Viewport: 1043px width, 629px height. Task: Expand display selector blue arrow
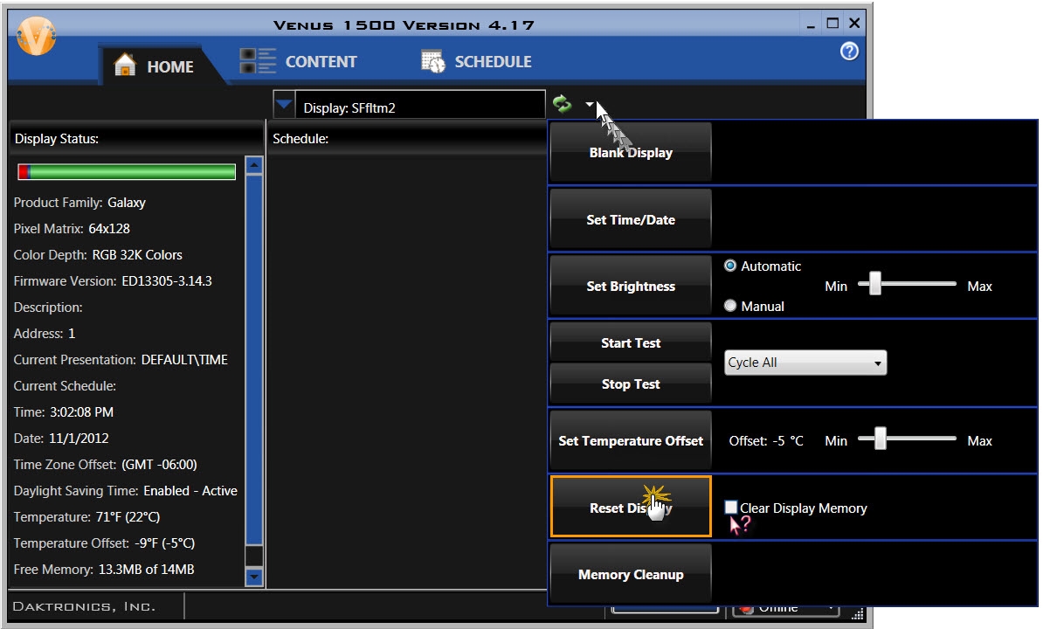click(284, 105)
